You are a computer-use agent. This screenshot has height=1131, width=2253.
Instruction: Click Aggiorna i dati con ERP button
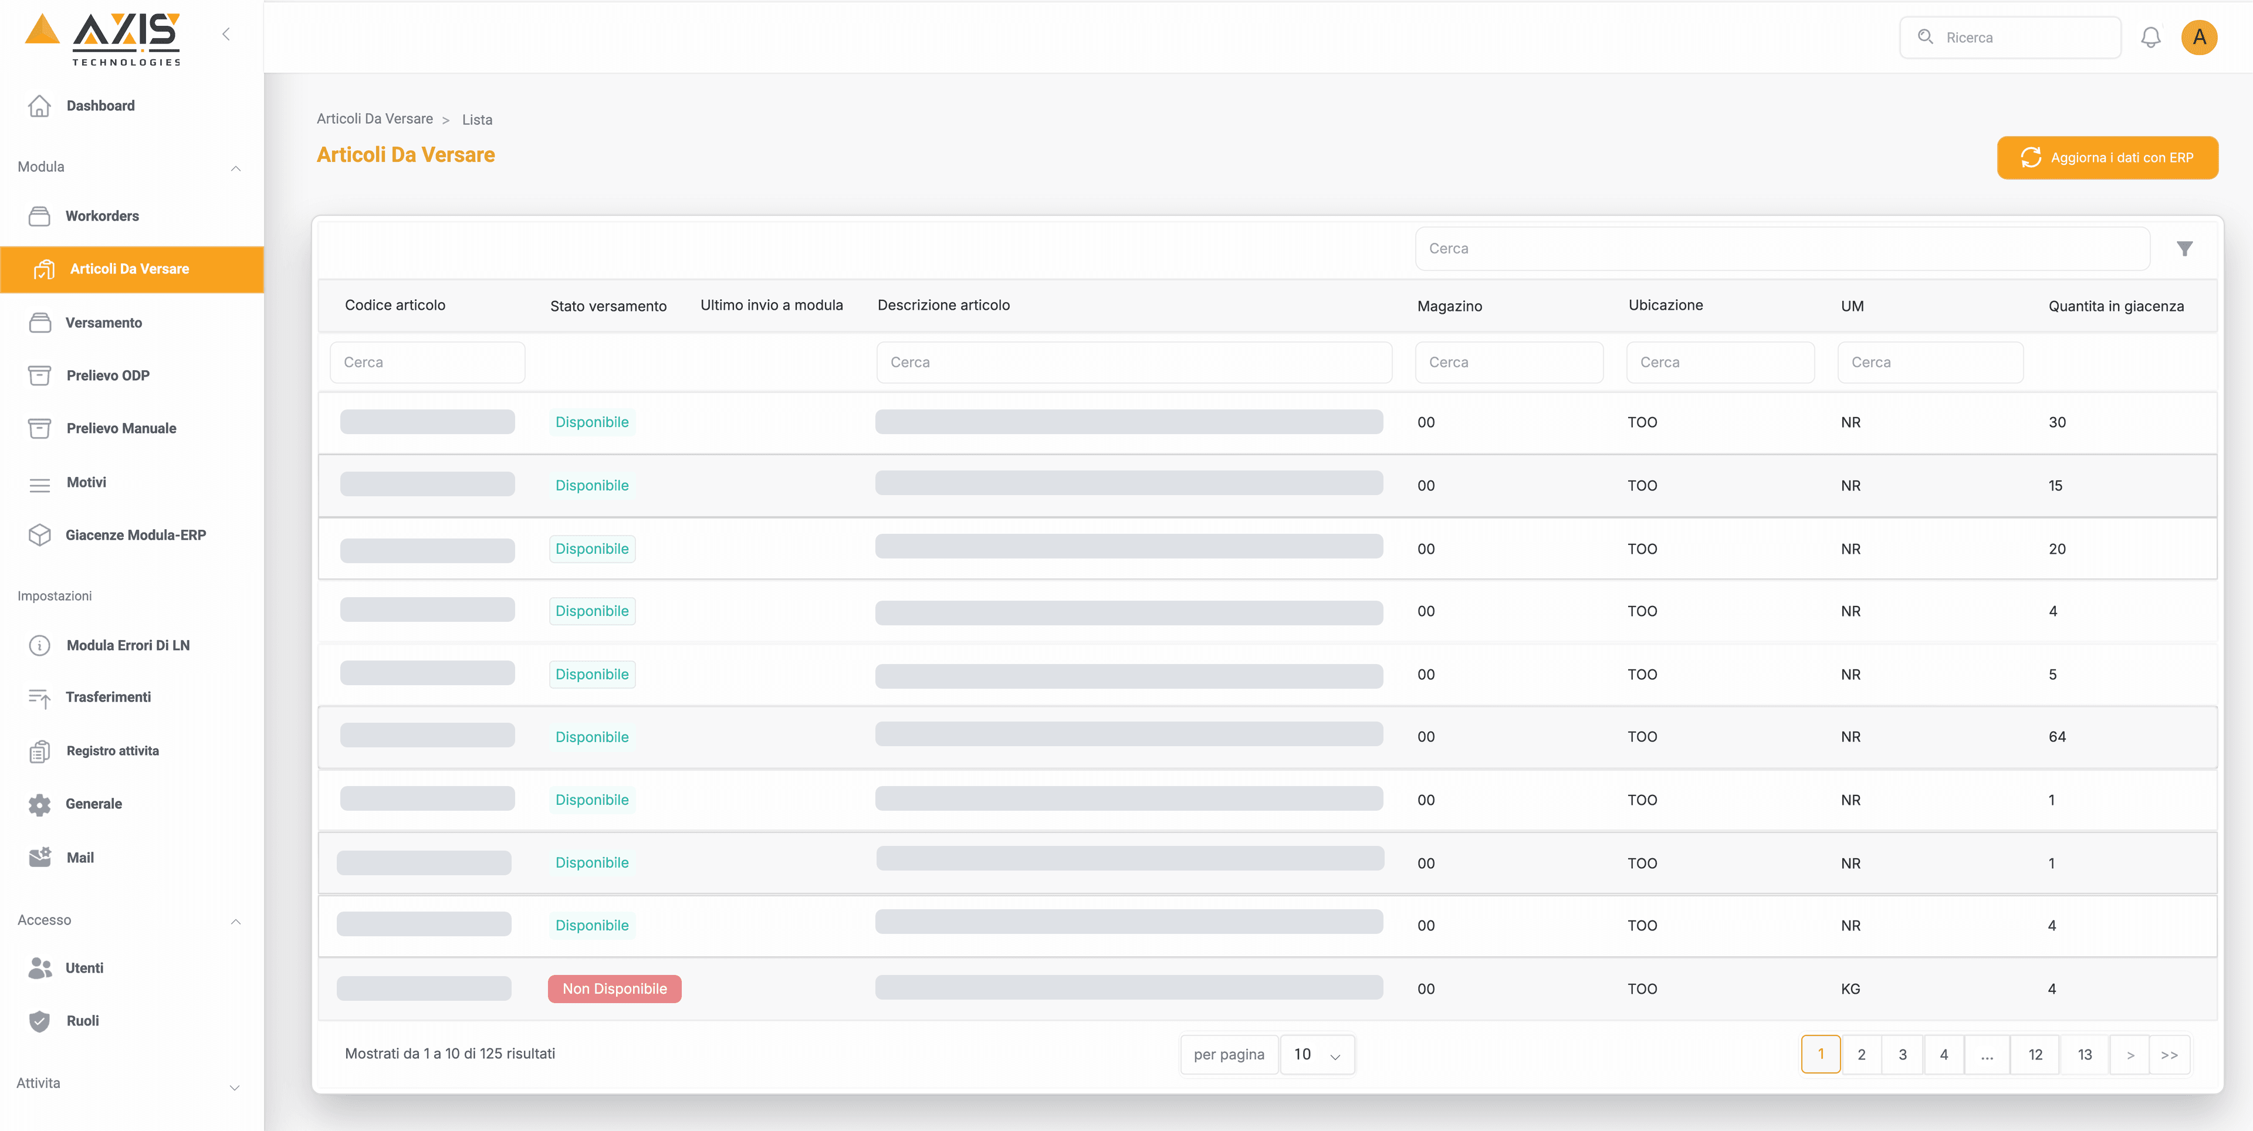[x=2108, y=157]
